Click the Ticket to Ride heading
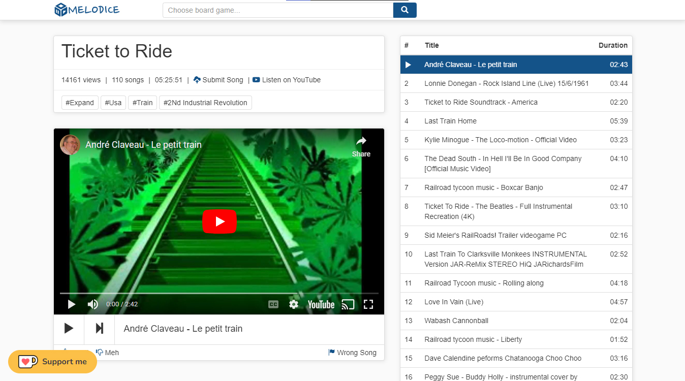Screen dimensions: 685x381 [x=117, y=51]
